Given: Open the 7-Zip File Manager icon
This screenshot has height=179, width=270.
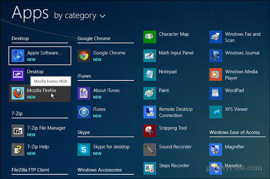Looking at the screenshot, I should [18, 131].
